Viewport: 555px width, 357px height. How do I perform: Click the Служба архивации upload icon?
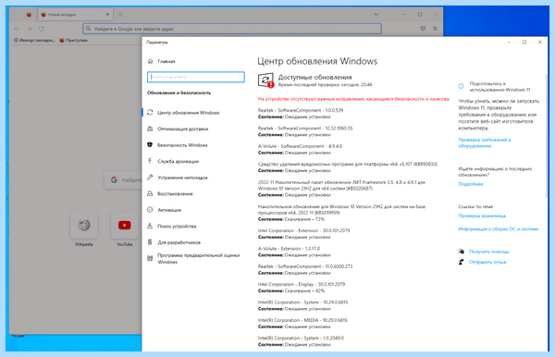click(150, 161)
